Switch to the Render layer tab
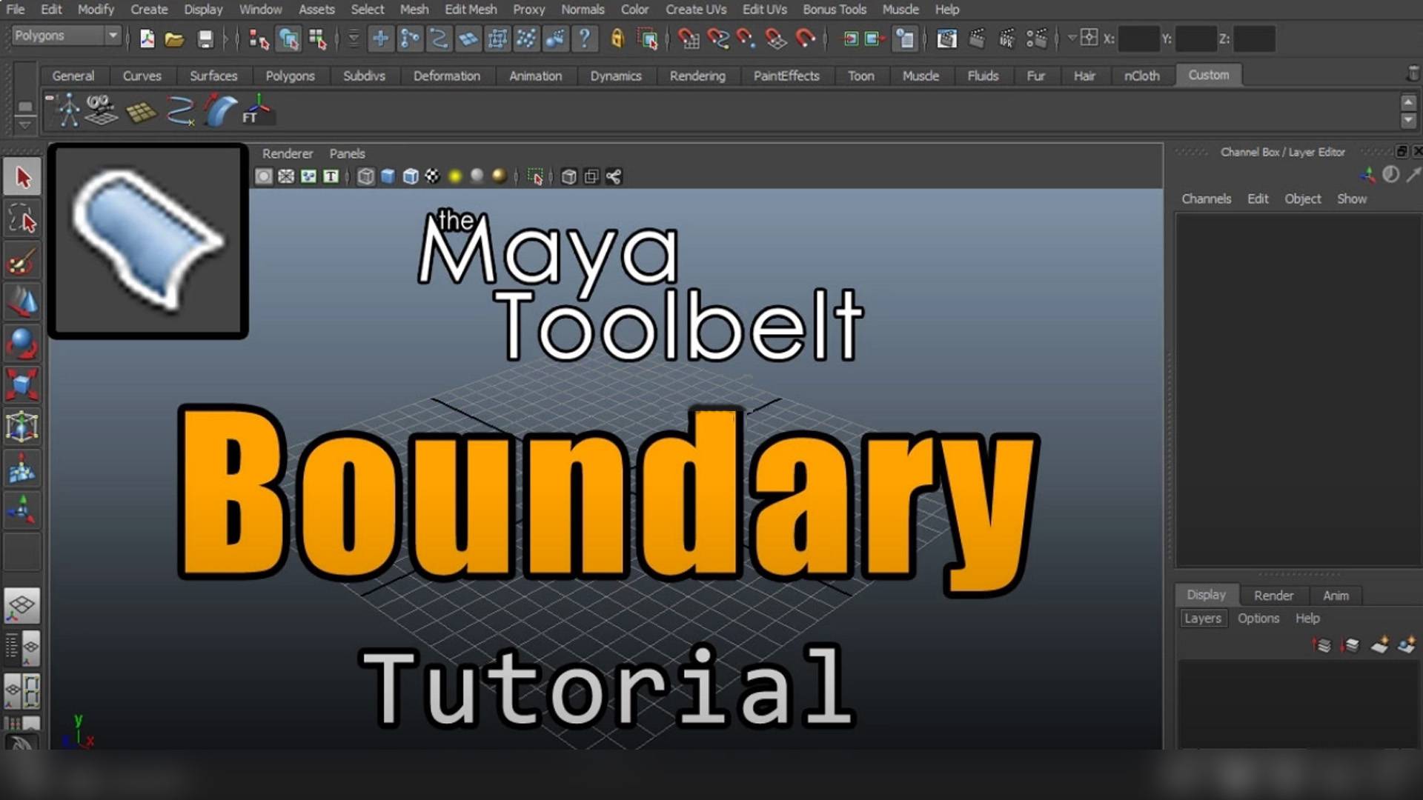The image size is (1423, 800). point(1273,596)
